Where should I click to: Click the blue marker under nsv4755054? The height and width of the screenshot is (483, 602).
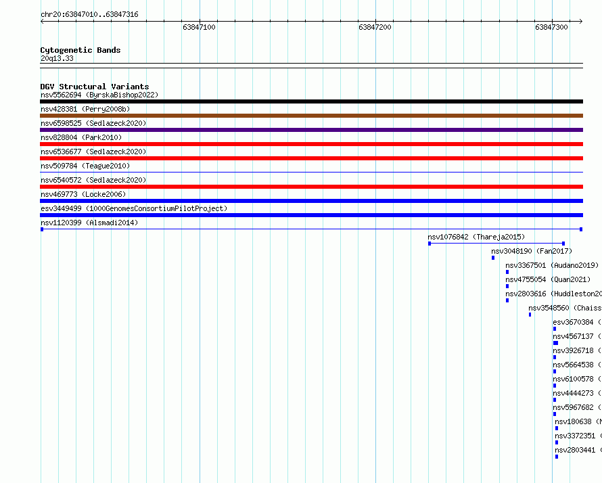point(507,286)
